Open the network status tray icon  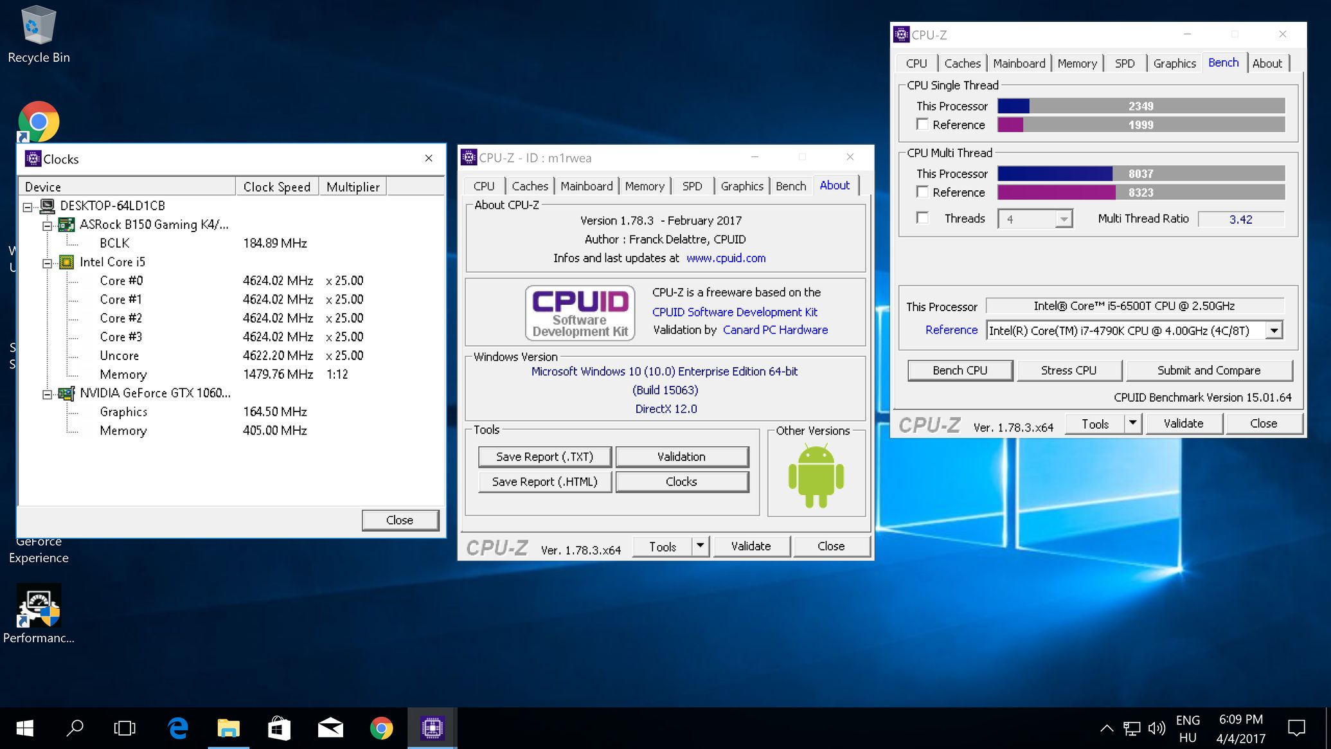1132,728
